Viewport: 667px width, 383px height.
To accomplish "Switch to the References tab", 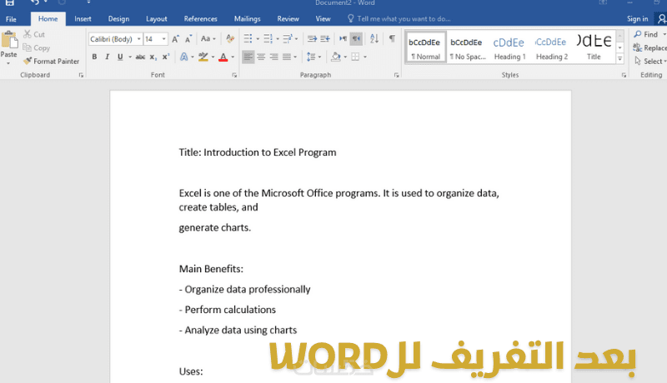I will (200, 18).
